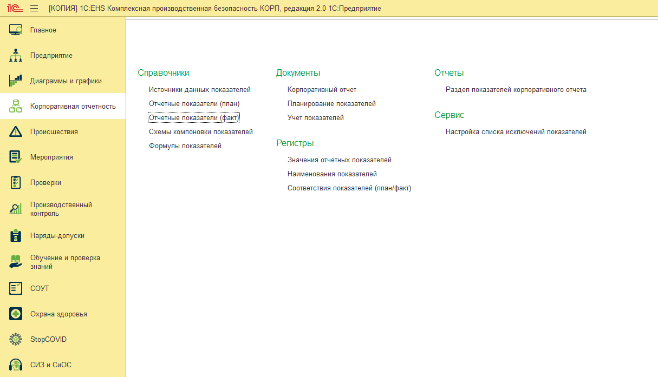Click the Мероприятия checklist icon
Image resolution: width=658 pixels, height=377 pixels.
coord(16,157)
